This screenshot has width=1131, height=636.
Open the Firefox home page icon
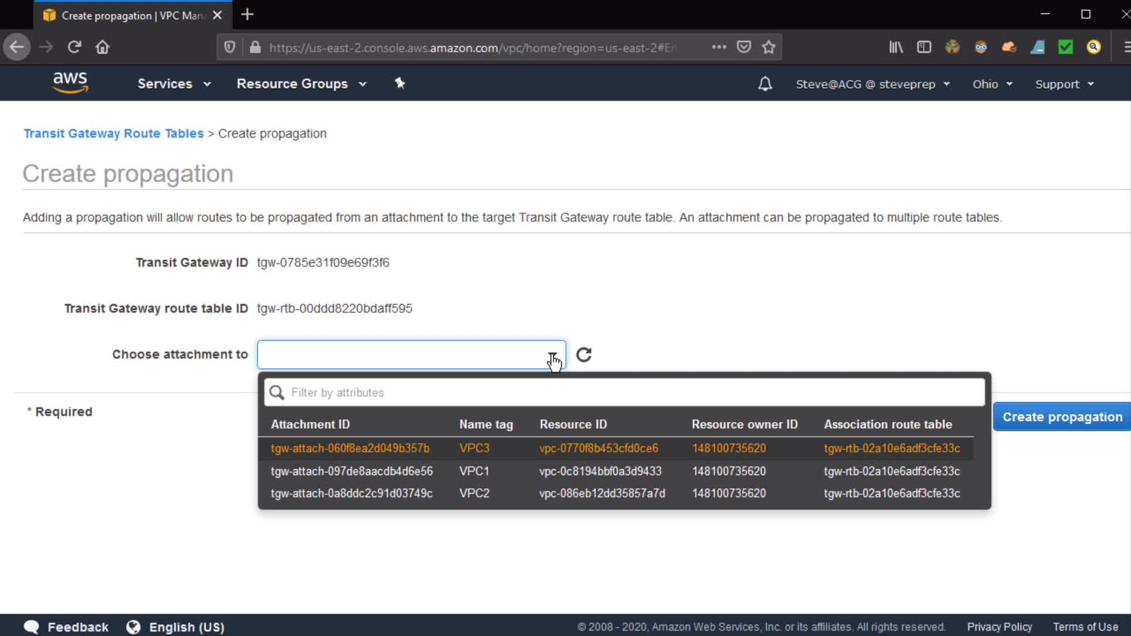102,47
